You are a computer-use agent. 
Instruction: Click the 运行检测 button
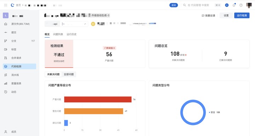click(242, 16)
